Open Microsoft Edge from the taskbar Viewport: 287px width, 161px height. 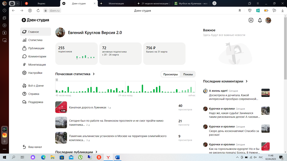(43, 157)
